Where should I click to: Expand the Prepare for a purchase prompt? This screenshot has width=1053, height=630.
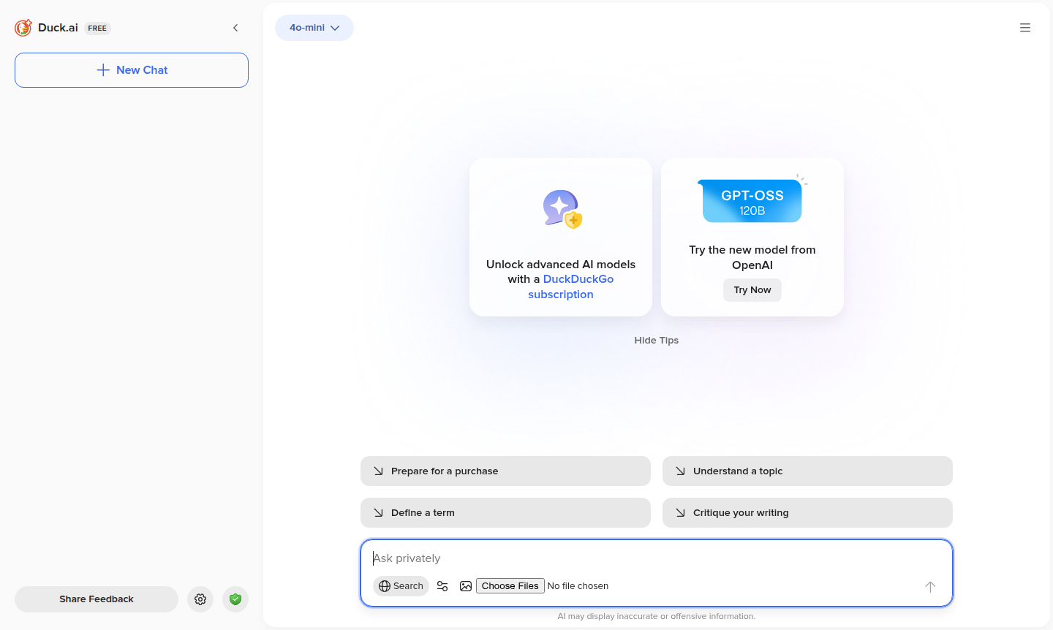[505, 471]
